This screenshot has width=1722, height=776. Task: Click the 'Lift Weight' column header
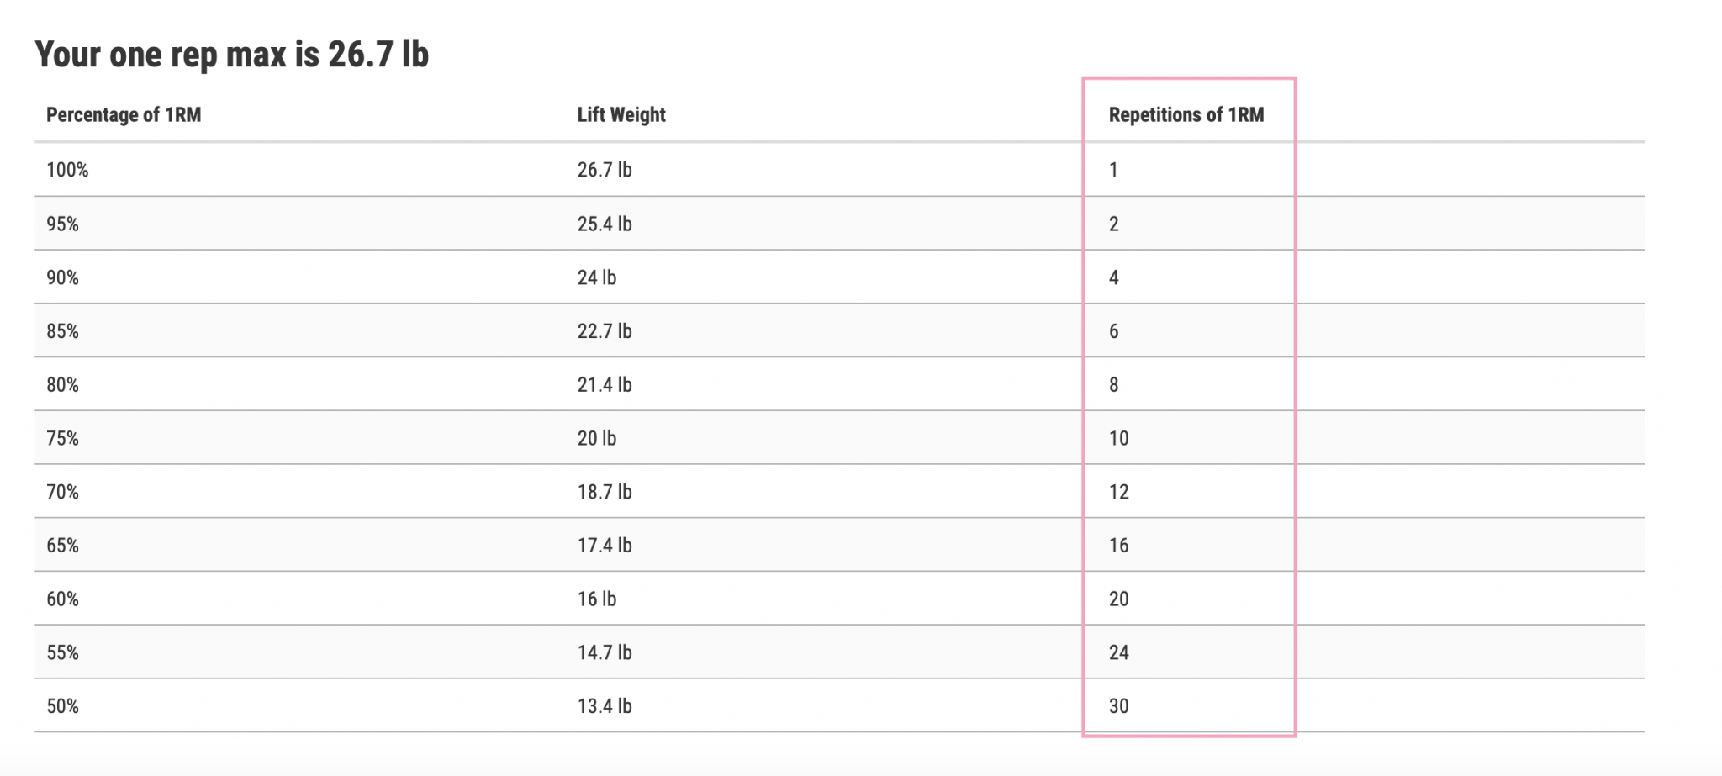(621, 115)
